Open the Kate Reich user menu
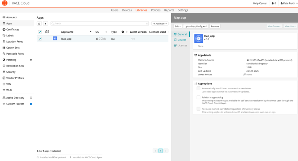This screenshot has width=298, height=161. [x=289, y=3]
